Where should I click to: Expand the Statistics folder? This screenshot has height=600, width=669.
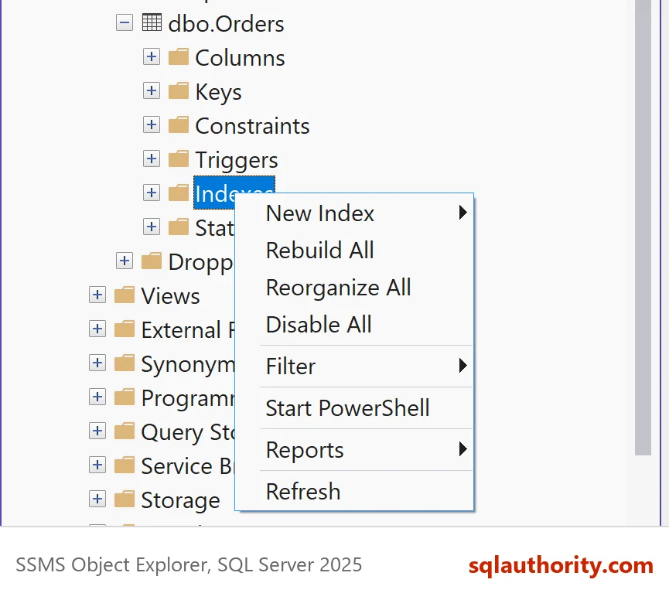pos(152,227)
